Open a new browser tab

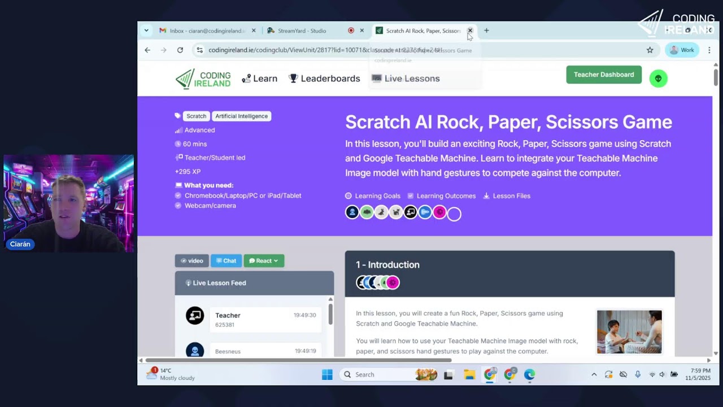click(x=486, y=31)
